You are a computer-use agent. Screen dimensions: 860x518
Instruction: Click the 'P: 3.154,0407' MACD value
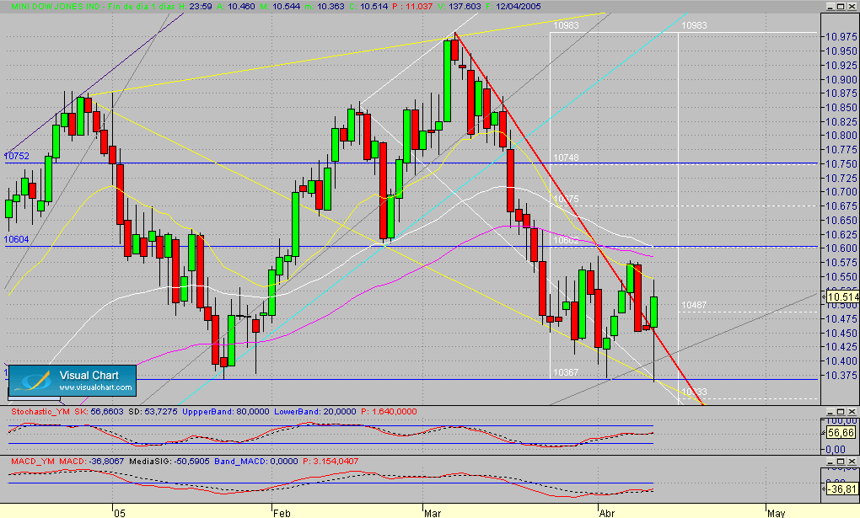(331, 462)
